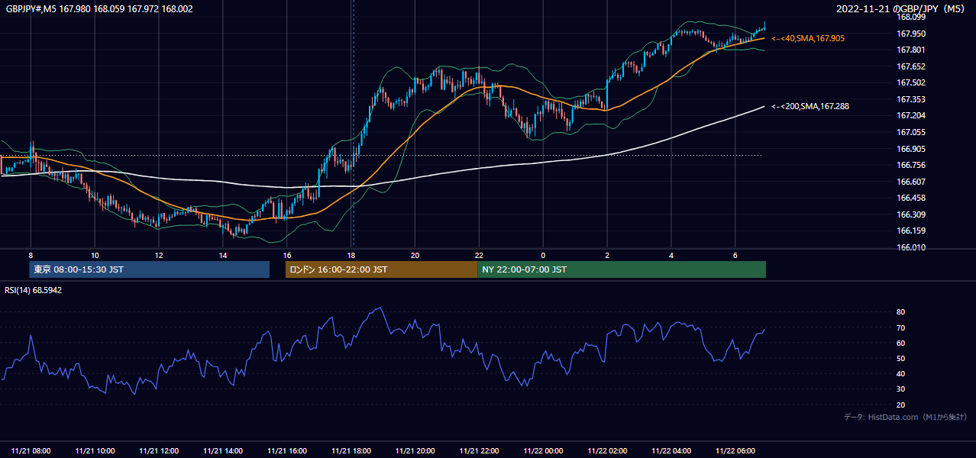Click price axis value 167.204
The image size is (976, 458).
coord(911,116)
